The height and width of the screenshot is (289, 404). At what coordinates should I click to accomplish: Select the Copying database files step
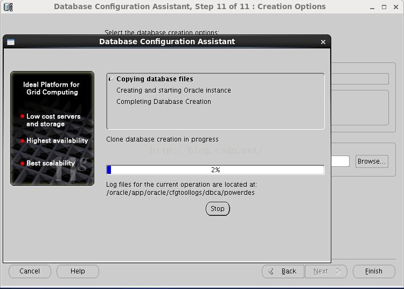pyautogui.click(x=155, y=79)
